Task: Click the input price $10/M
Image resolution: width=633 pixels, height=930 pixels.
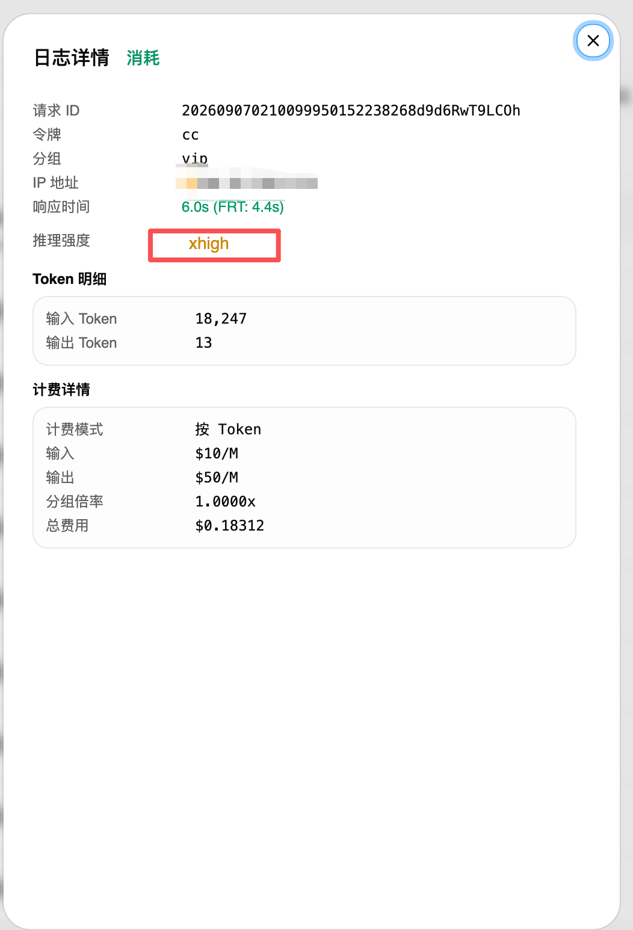Action: 217,454
